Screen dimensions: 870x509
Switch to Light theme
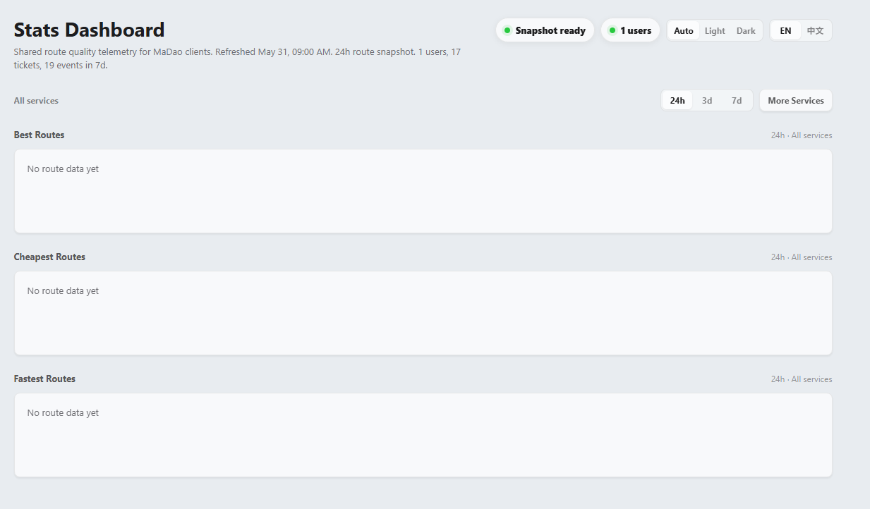pos(715,30)
